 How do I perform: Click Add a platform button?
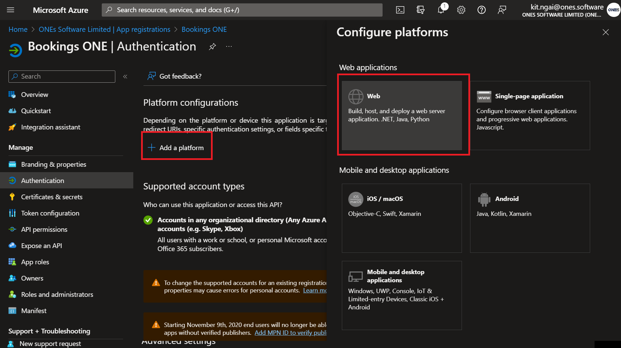(x=176, y=148)
